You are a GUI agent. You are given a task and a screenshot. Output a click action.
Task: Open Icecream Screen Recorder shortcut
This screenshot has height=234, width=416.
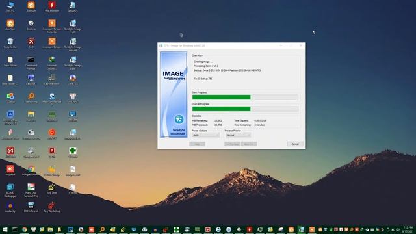[x=52, y=27]
